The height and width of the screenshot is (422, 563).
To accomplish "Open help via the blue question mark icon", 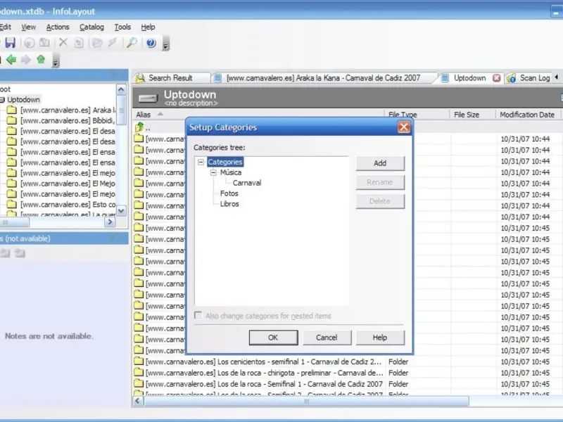I will [x=151, y=43].
